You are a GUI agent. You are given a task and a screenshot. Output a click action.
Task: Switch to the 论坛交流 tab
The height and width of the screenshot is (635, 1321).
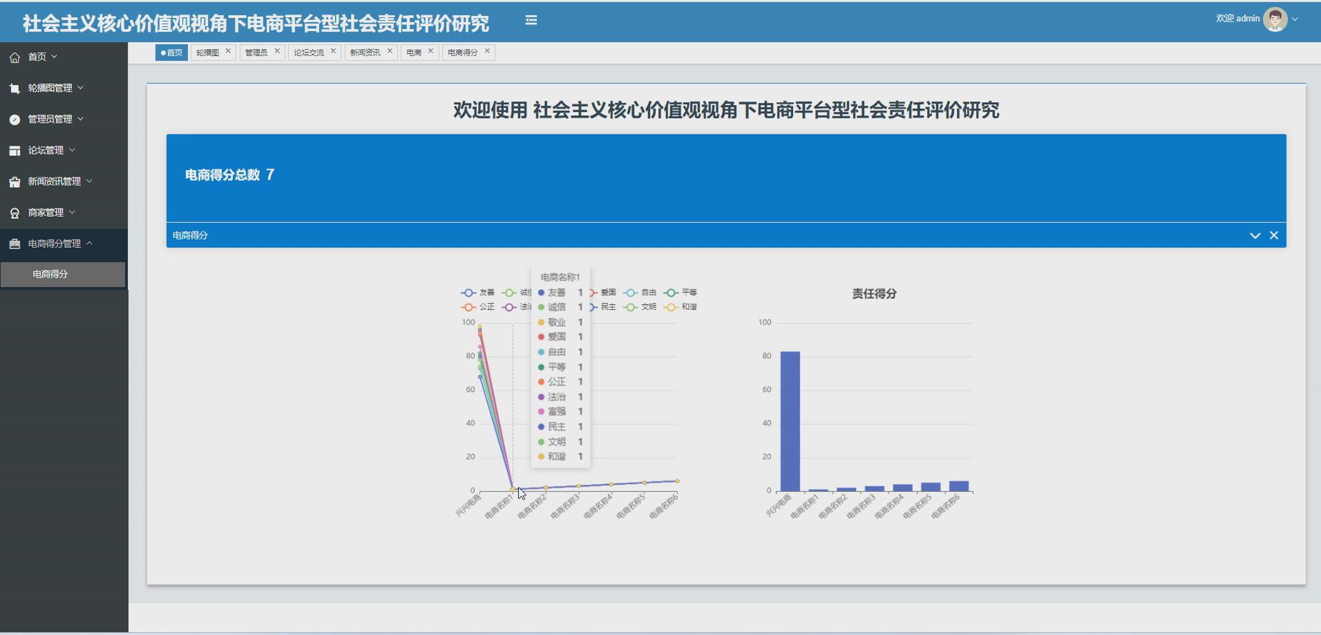(x=310, y=51)
